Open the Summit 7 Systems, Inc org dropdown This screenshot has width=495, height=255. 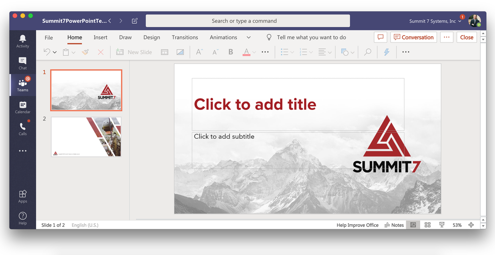pyautogui.click(x=435, y=21)
